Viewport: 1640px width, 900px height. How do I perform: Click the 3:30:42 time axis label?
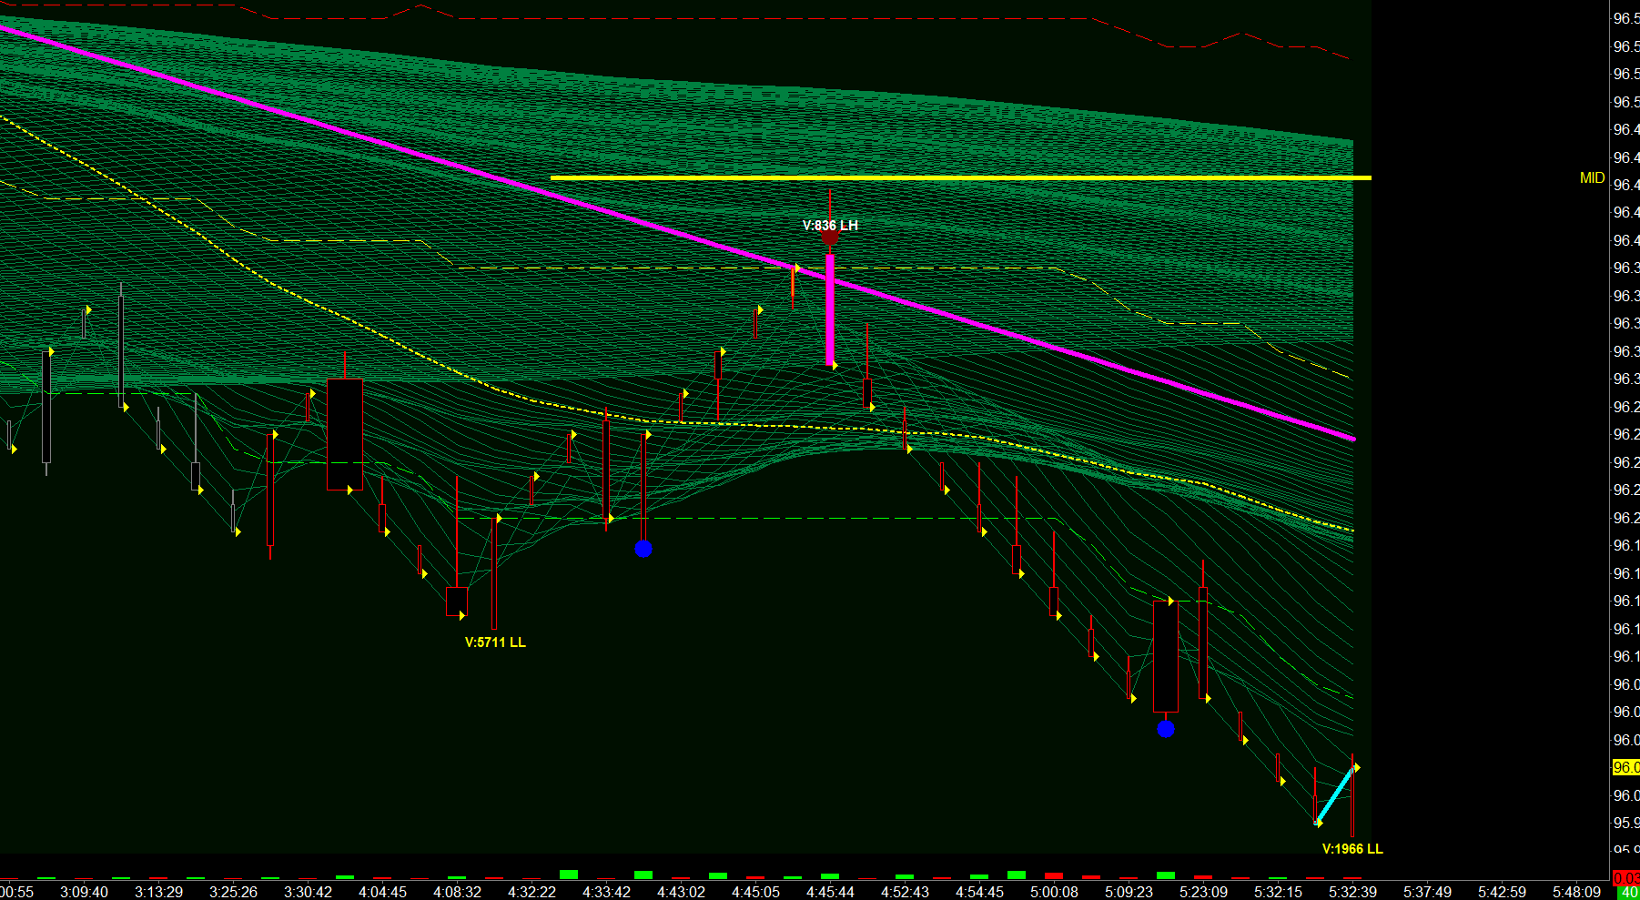[x=308, y=892]
